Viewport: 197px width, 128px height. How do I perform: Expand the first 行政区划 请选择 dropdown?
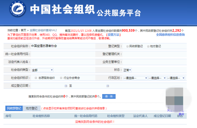tap(135, 78)
